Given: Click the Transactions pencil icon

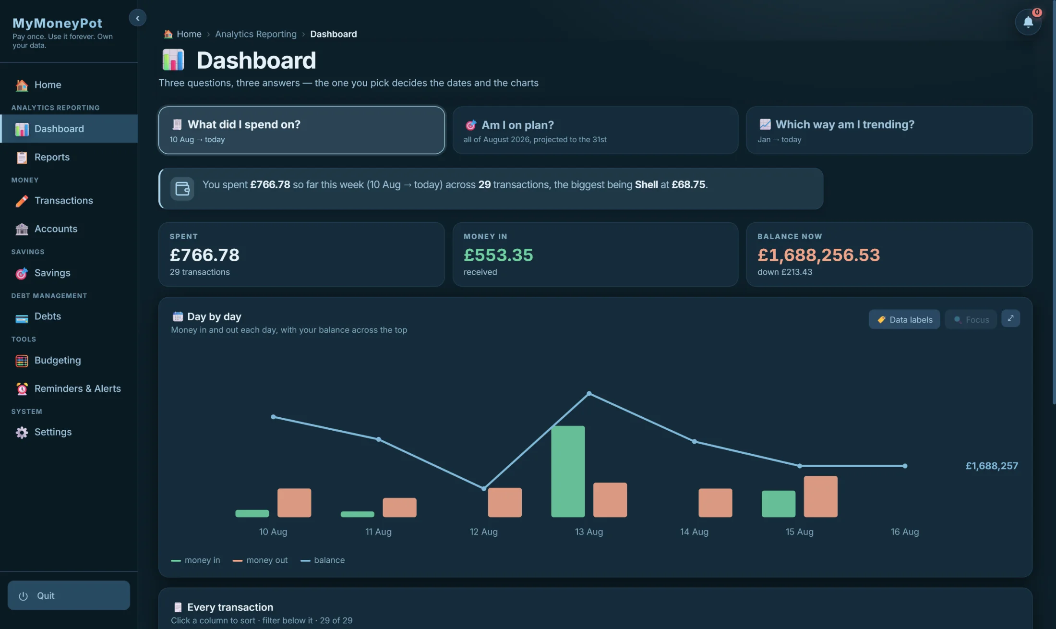Looking at the screenshot, I should 22,201.
